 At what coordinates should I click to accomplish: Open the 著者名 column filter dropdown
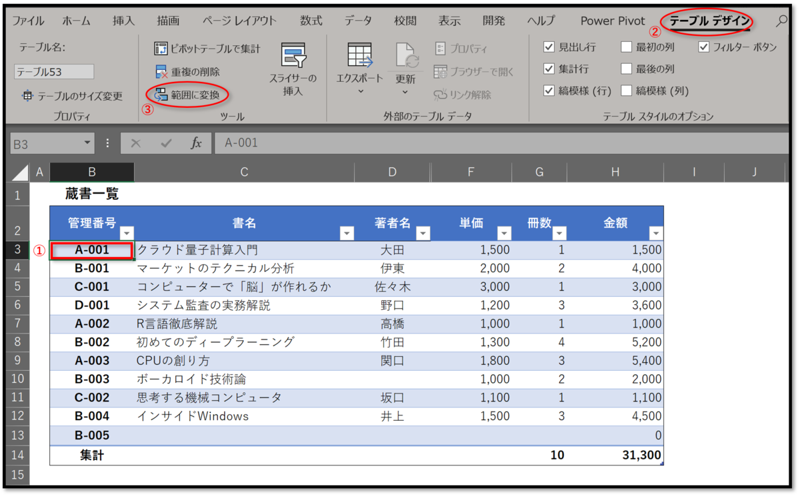coord(423,233)
